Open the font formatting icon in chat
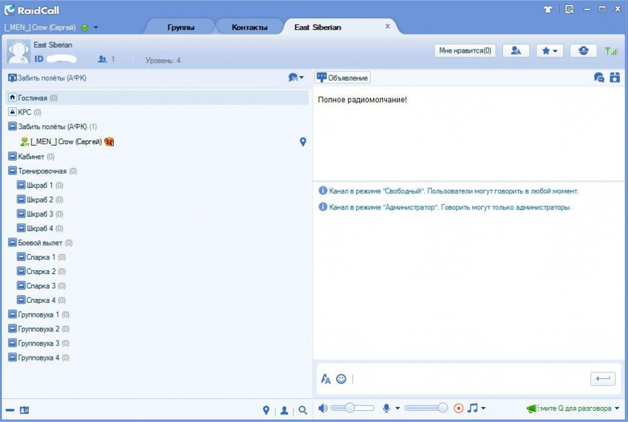The image size is (628, 422). pyautogui.click(x=325, y=378)
